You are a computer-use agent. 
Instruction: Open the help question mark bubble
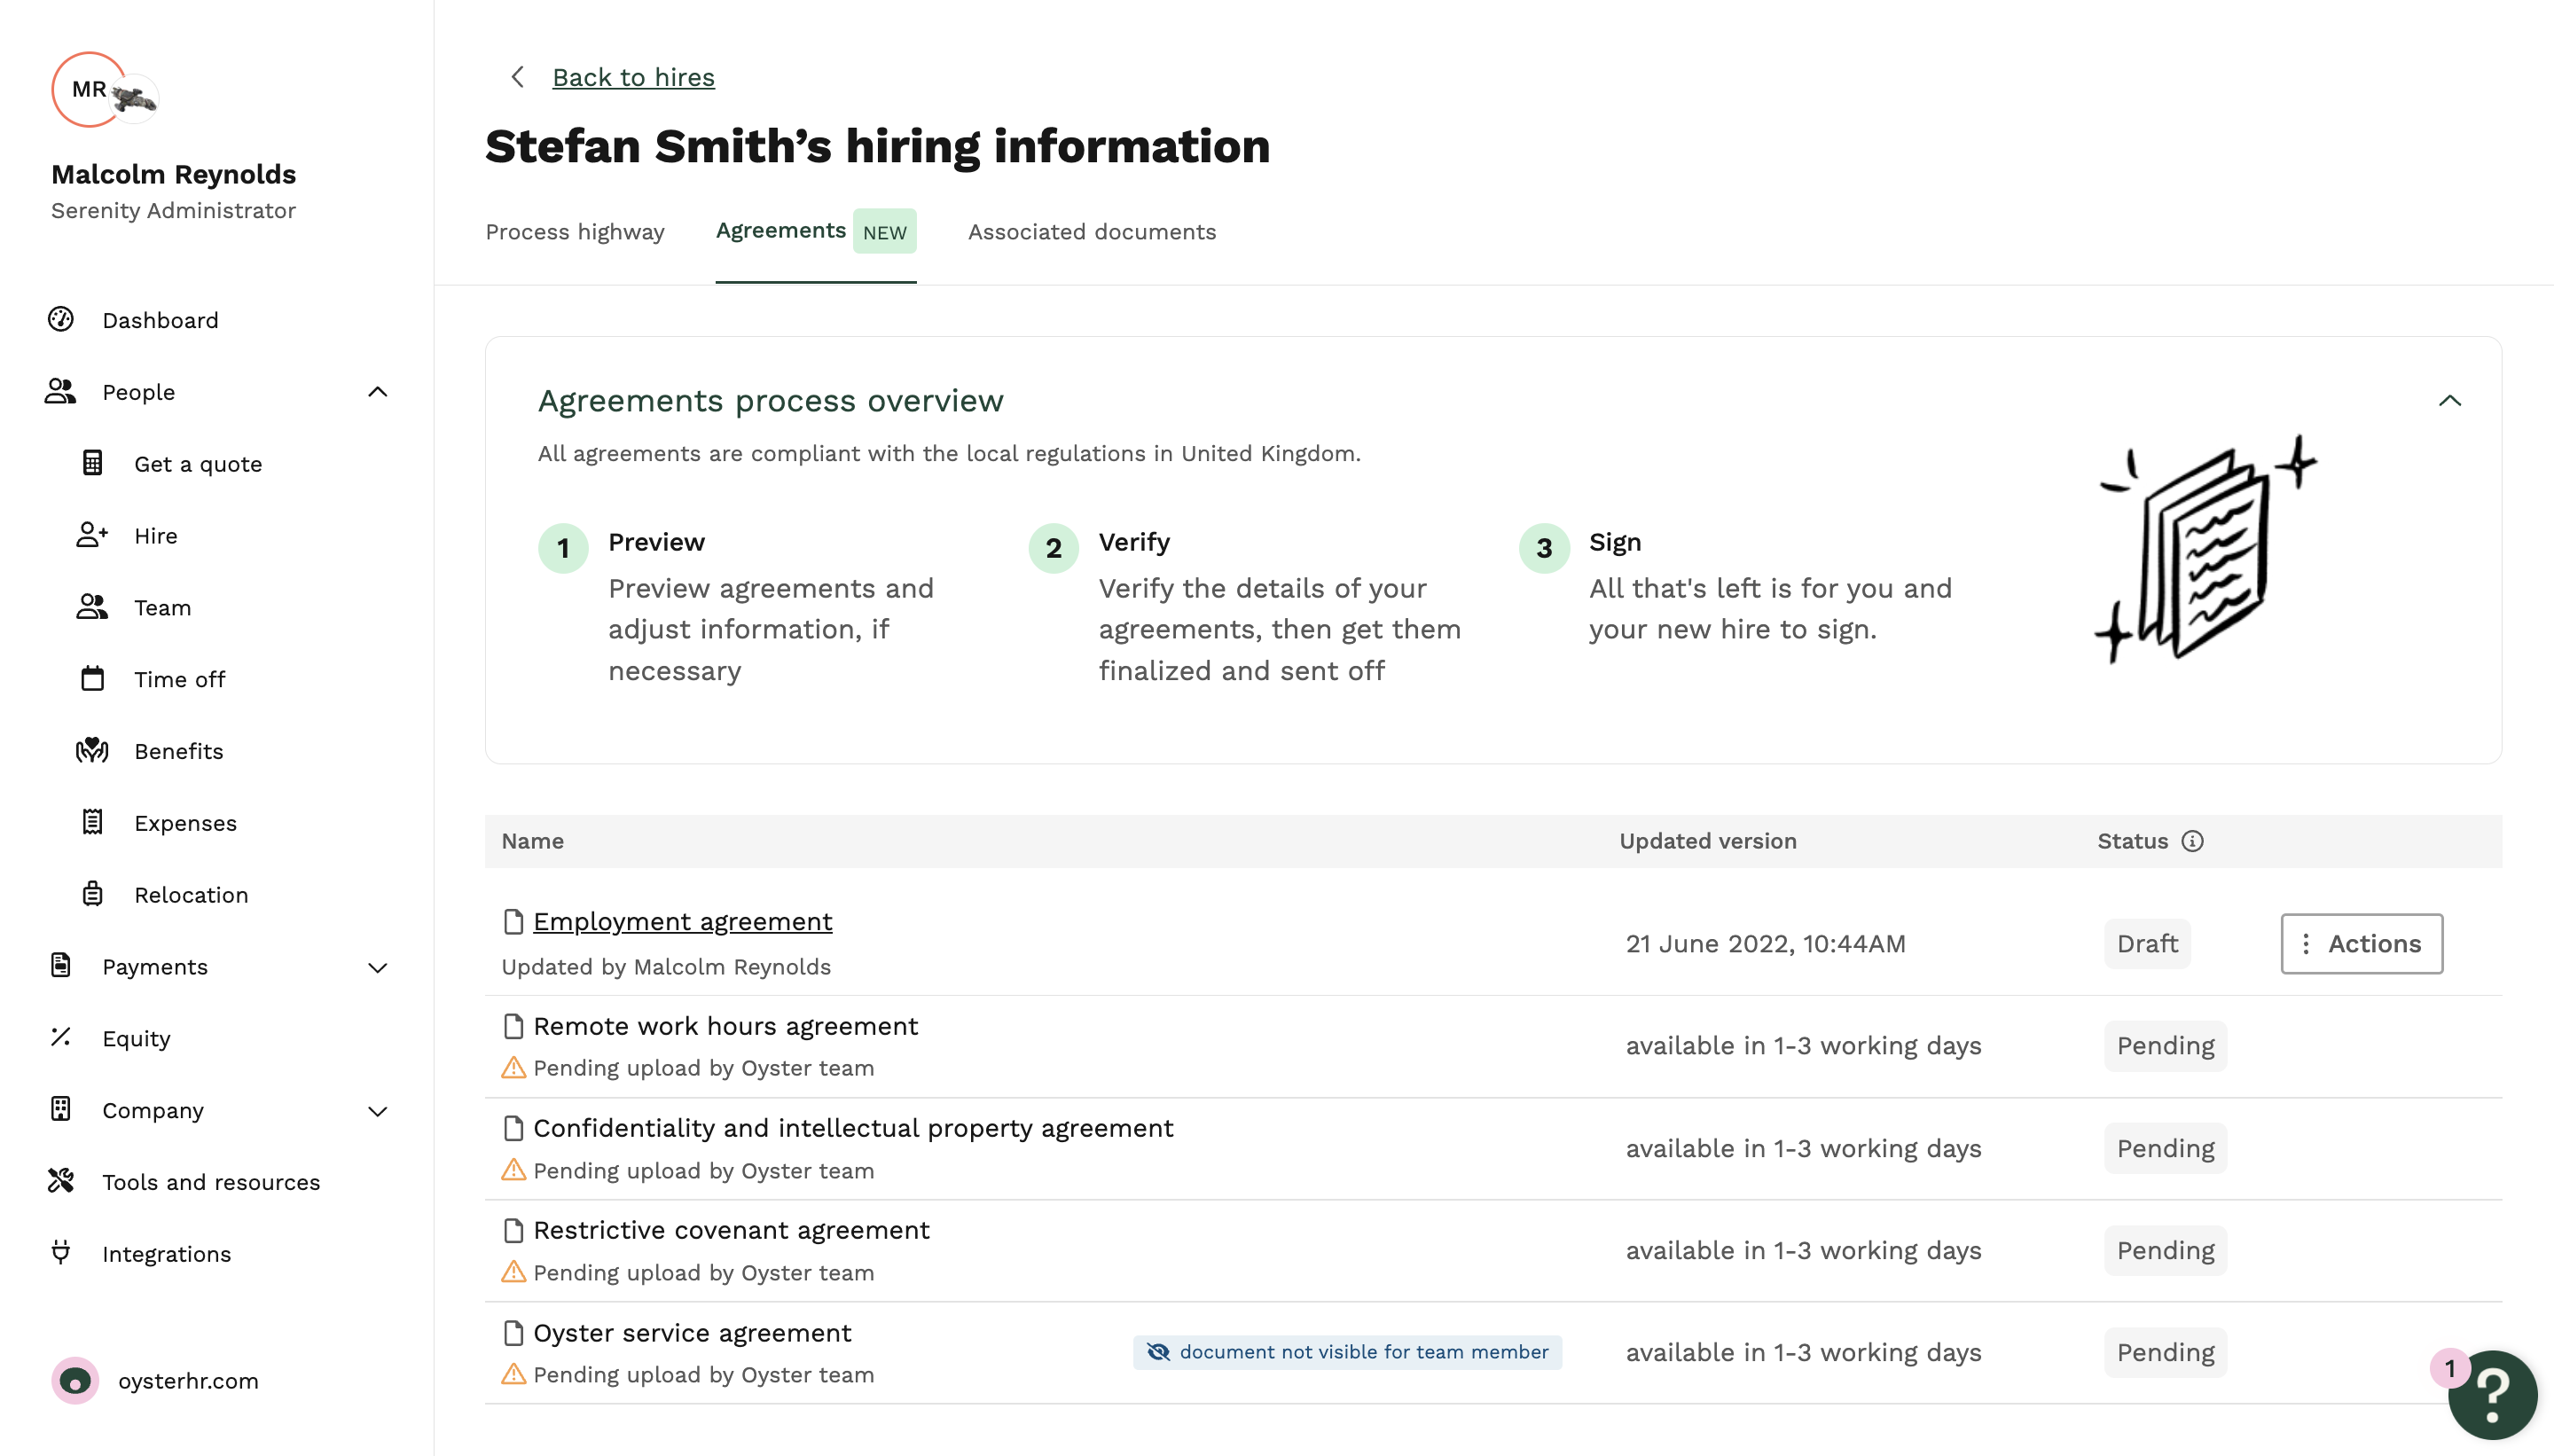(x=2492, y=1394)
